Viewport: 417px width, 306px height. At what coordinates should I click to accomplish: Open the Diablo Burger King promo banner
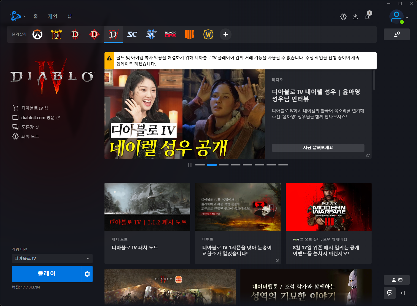point(170,287)
